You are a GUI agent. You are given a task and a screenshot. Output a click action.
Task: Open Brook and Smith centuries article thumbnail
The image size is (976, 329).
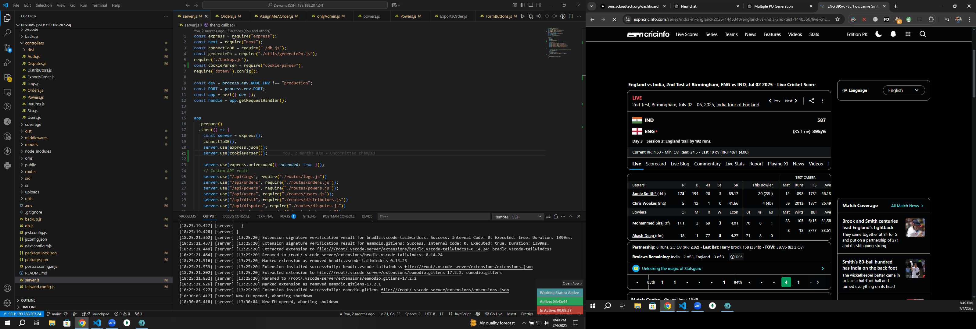(915, 228)
